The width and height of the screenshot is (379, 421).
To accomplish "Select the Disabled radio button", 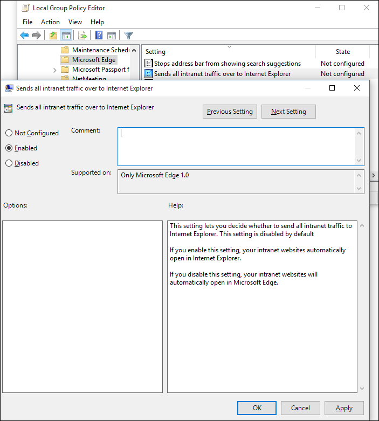I will pyautogui.click(x=9, y=163).
